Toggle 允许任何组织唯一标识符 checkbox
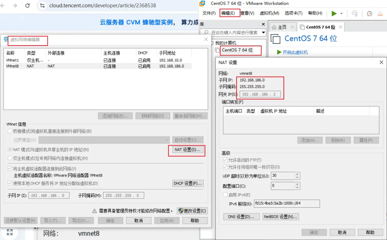Viewport: 387px width, 240px height. (225, 167)
